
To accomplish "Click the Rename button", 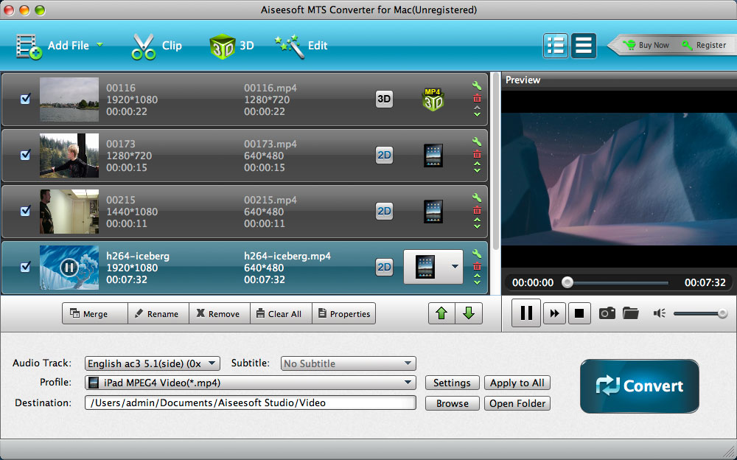I will [x=158, y=314].
